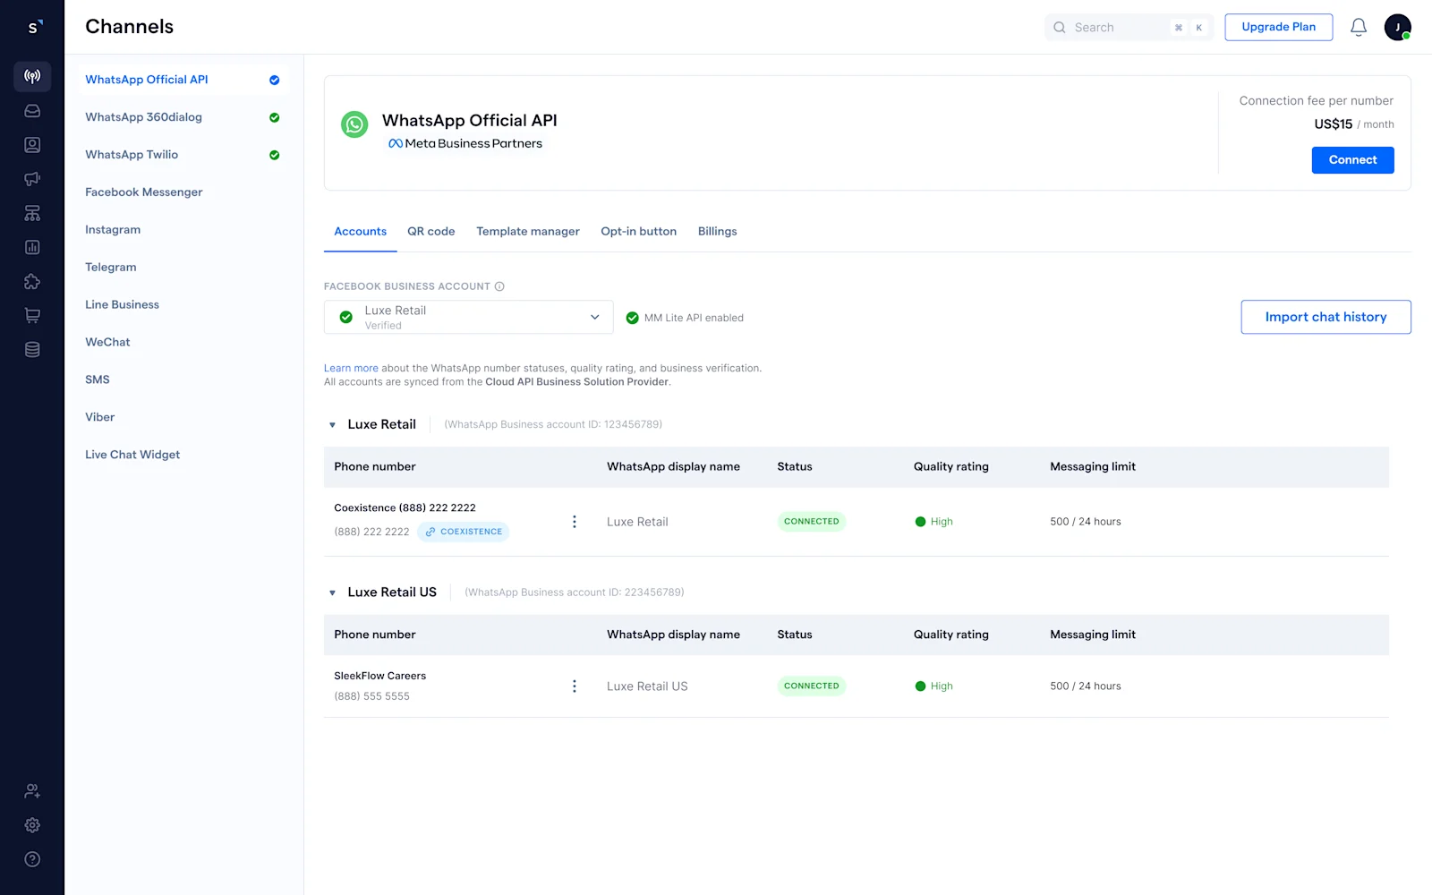Screen dimensions: 1432x895
Task: Collapse the Luxe Retail account section
Action: 332,425
